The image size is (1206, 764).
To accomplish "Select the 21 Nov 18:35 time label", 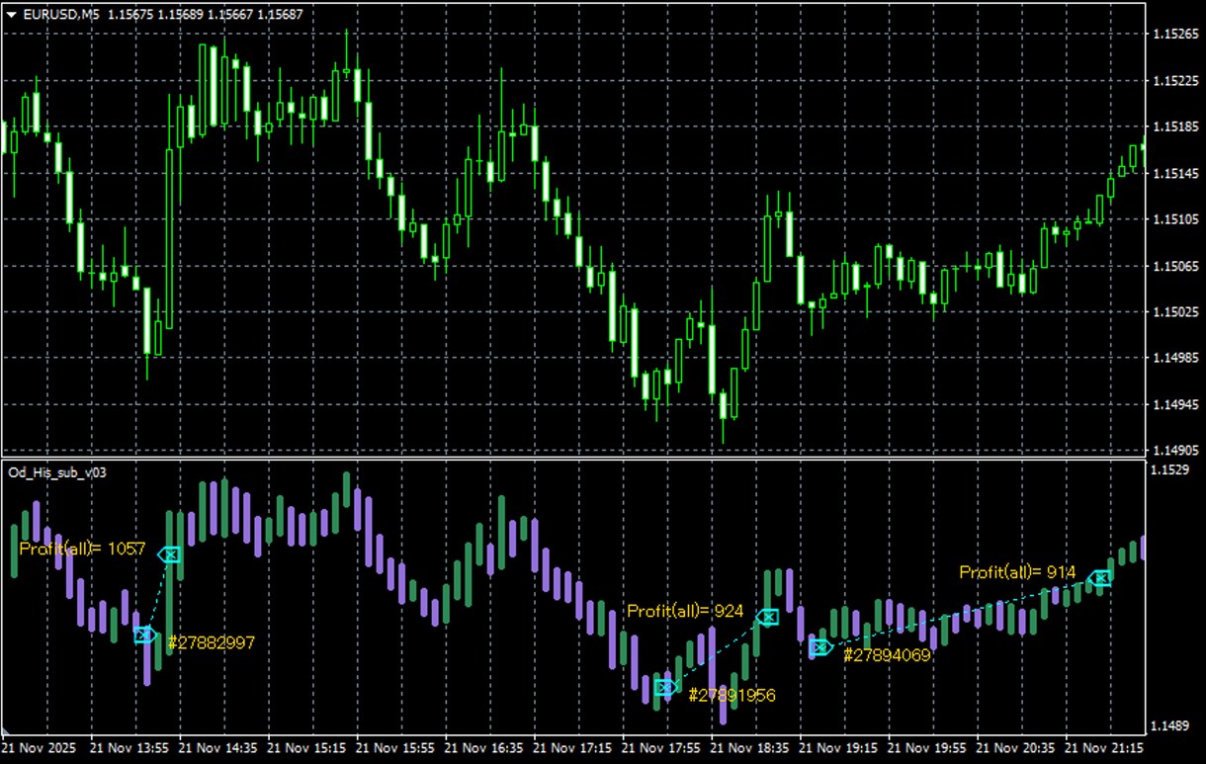I will point(747,748).
